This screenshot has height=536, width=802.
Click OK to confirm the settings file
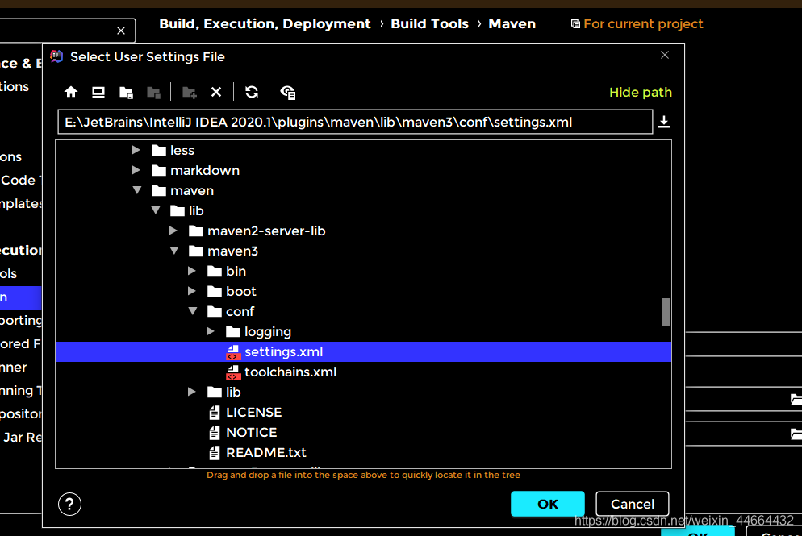pos(548,505)
